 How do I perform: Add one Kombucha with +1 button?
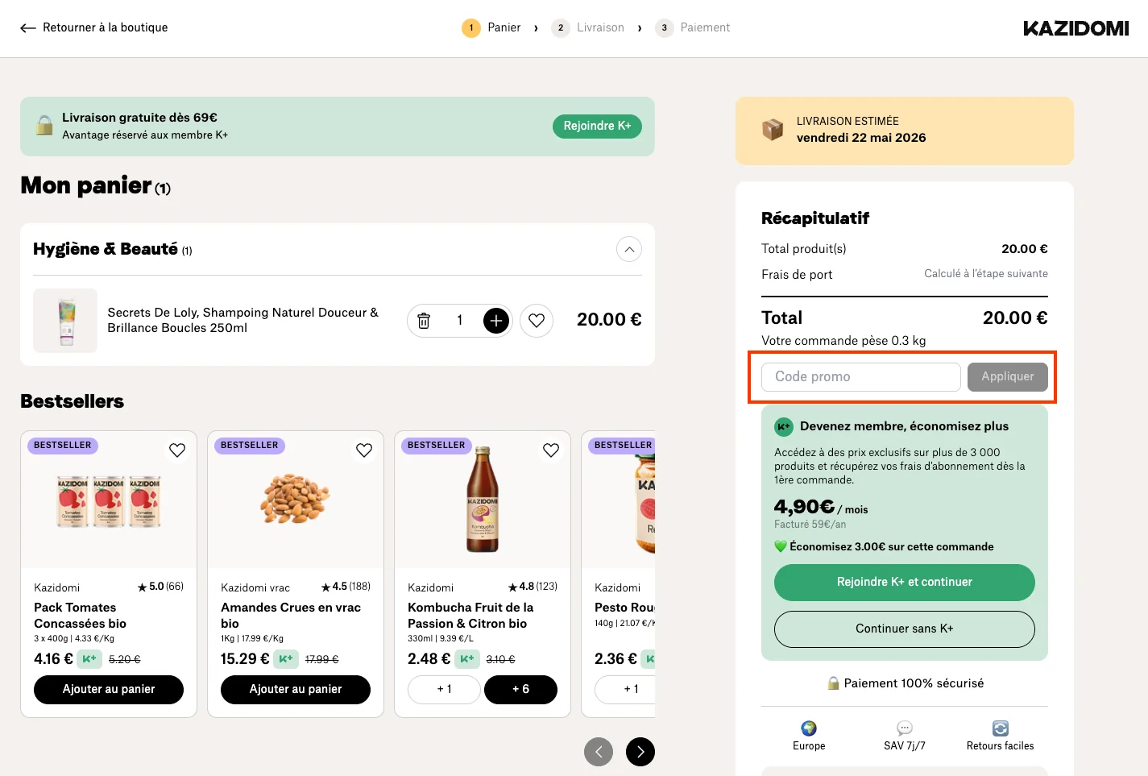click(x=445, y=690)
